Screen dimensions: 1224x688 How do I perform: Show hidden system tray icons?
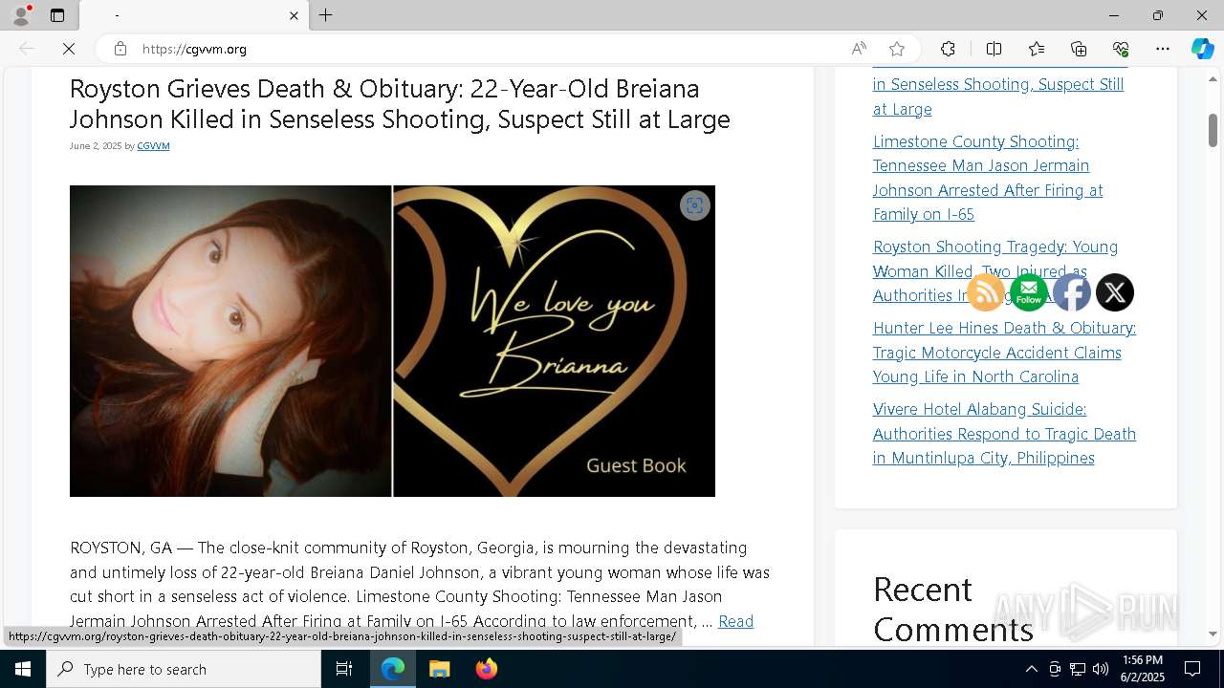tap(1031, 669)
